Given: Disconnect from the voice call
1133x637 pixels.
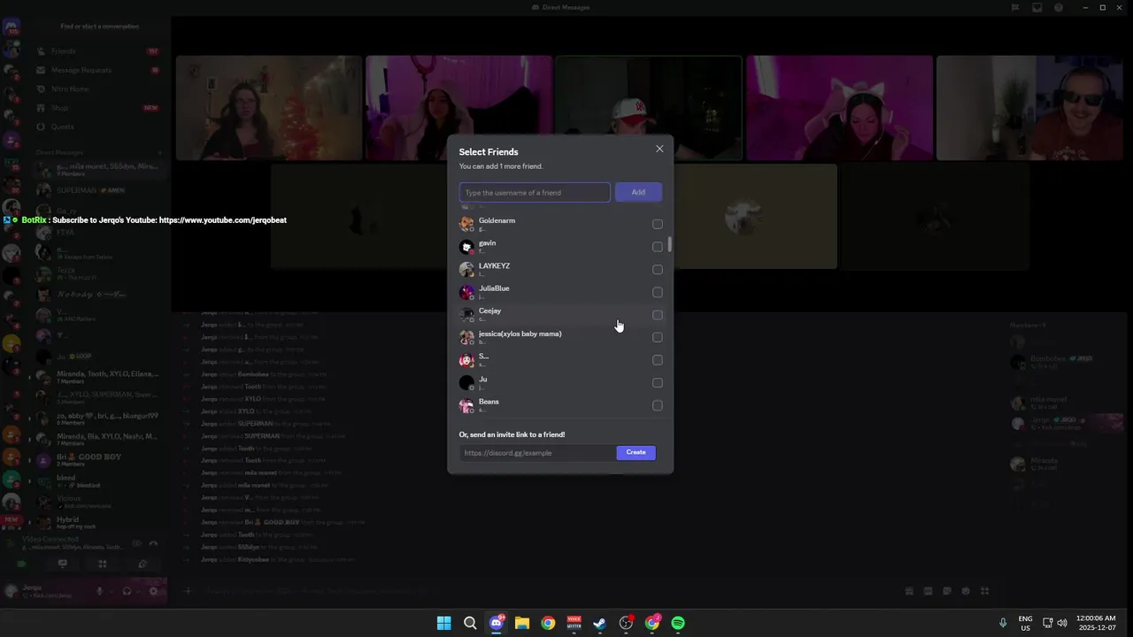Looking at the screenshot, I should 153,544.
